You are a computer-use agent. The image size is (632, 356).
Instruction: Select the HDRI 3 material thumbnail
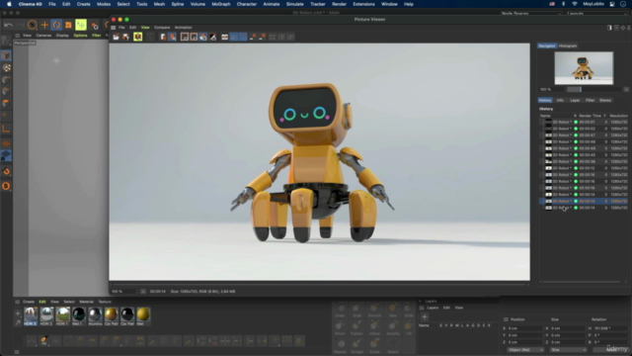click(x=31, y=316)
